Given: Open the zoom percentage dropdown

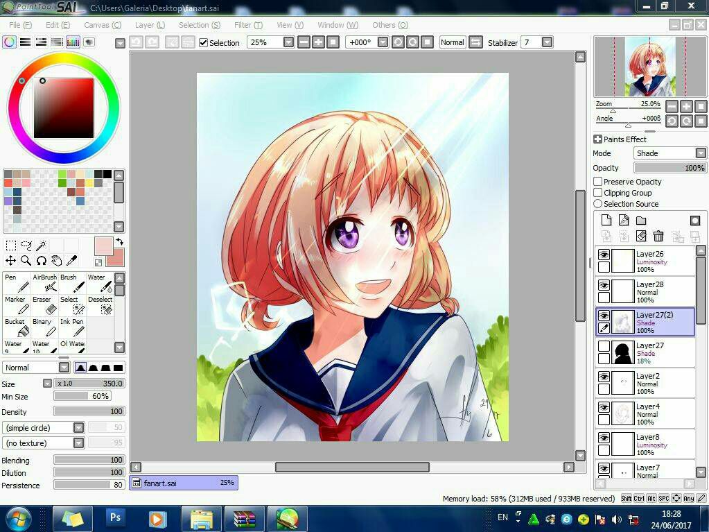Looking at the screenshot, I should click(x=288, y=42).
